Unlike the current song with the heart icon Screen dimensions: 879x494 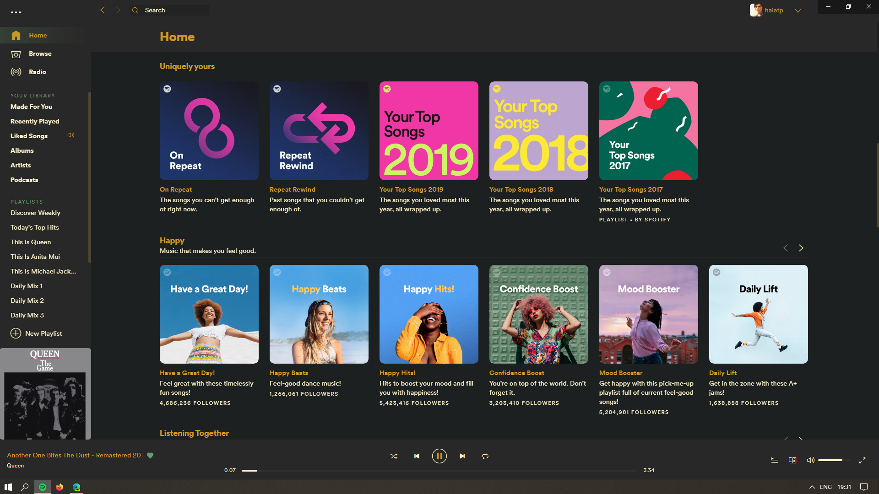(150, 455)
